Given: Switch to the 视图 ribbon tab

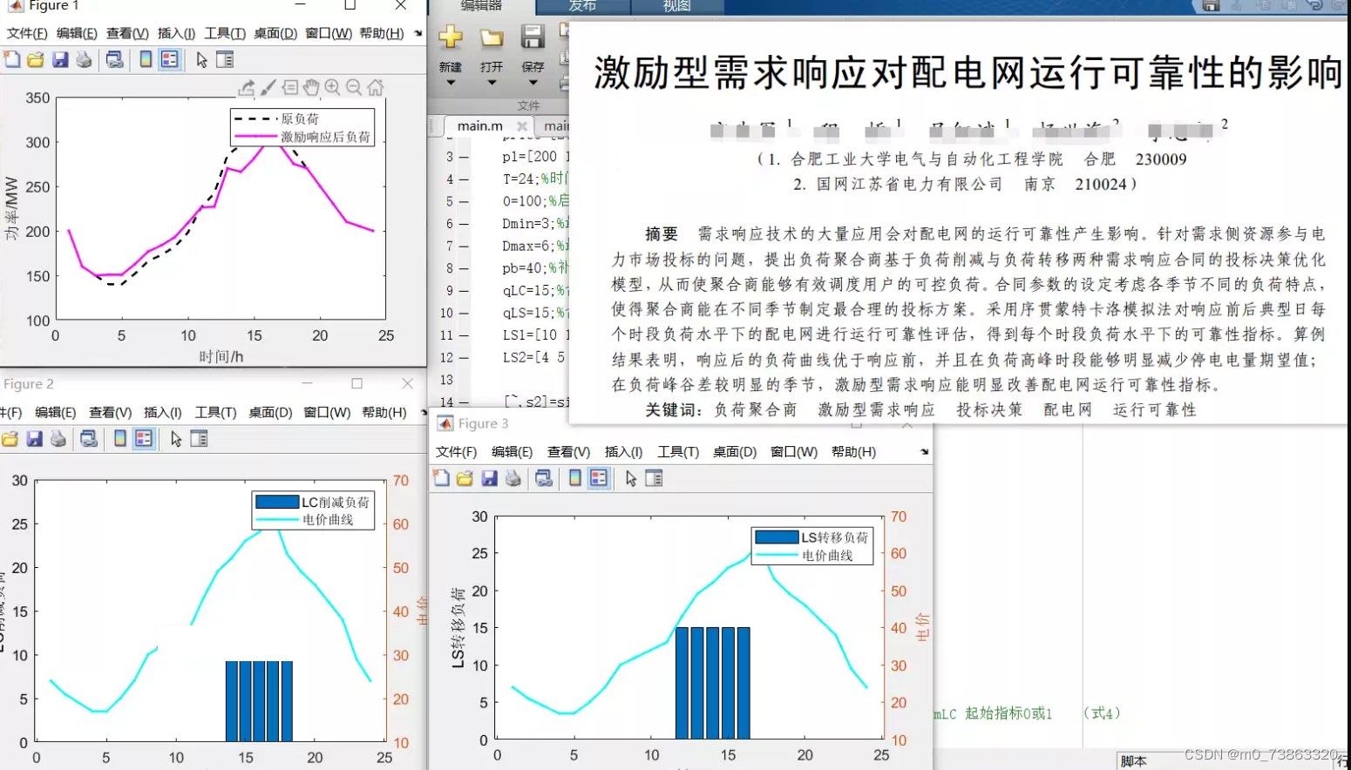Looking at the screenshot, I should pyautogui.click(x=677, y=6).
